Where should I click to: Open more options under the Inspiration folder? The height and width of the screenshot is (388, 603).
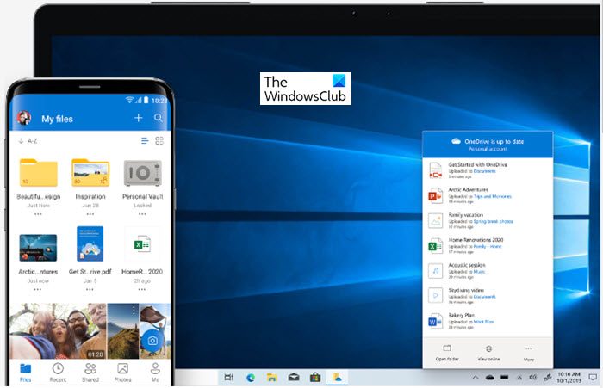coord(90,214)
